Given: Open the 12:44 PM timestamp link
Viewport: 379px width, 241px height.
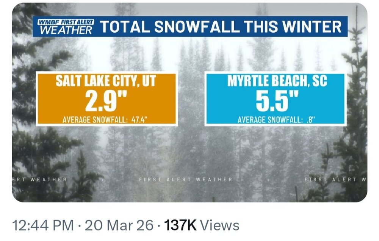Looking at the screenshot, I should pos(43,225).
